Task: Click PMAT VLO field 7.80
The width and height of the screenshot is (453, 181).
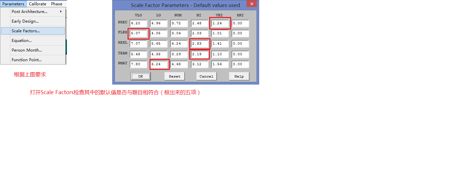Action: pyautogui.click(x=139, y=64)
